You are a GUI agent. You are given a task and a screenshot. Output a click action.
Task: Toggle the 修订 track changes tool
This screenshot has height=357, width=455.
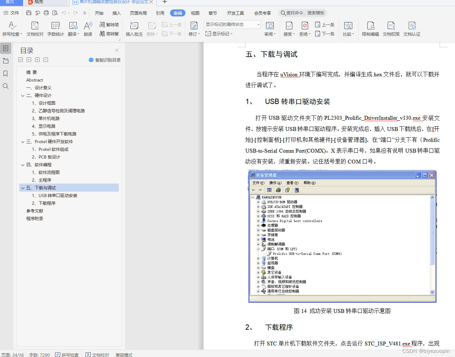(x=194, y=29)
